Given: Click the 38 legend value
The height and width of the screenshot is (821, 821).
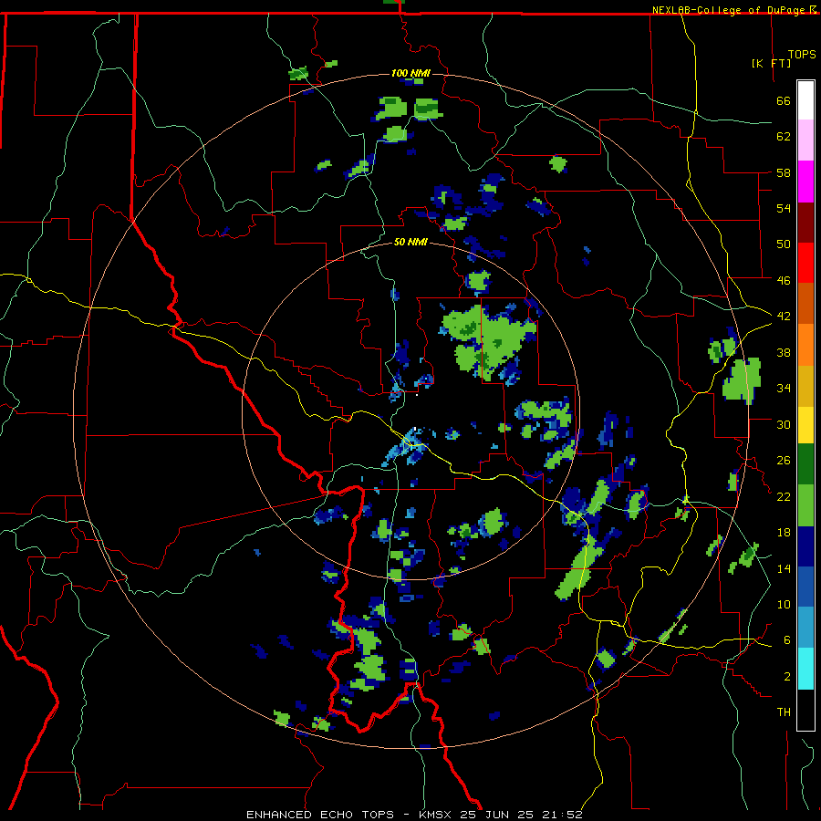Looking at the screenshot, I should pos(784,352).
